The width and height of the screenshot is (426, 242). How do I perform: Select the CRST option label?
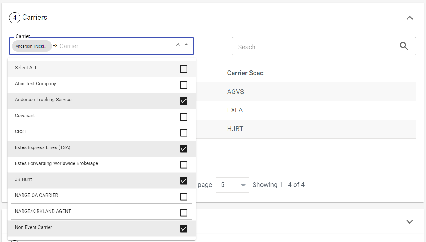[x=21, y=131]
